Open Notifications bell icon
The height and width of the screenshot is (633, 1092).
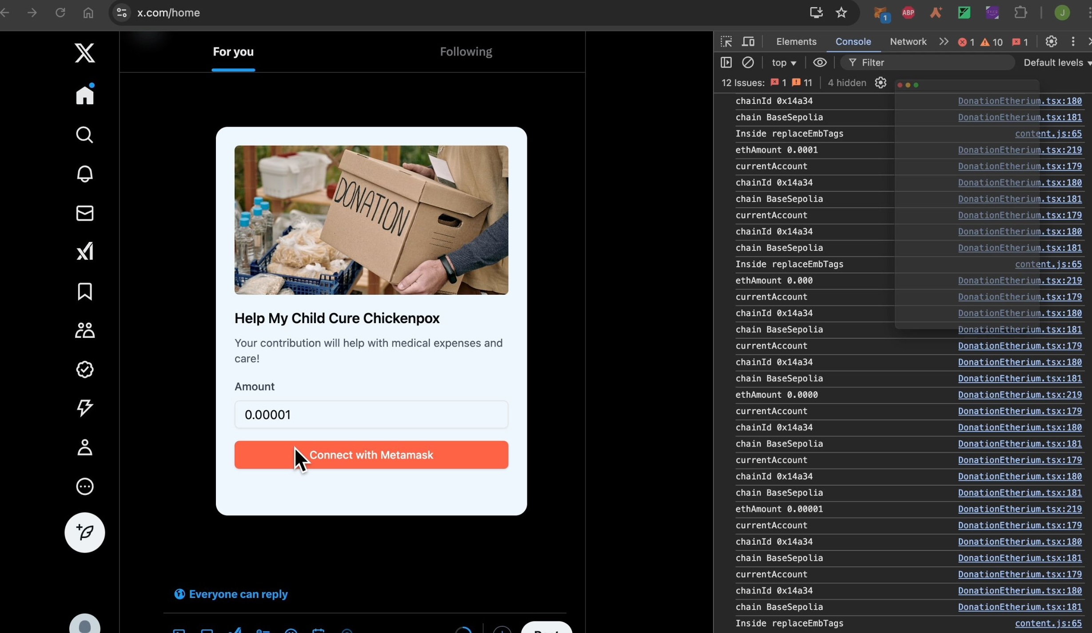(x=84, y=174)
